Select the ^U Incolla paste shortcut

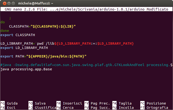pyautogui.click(x=123, y=108)
